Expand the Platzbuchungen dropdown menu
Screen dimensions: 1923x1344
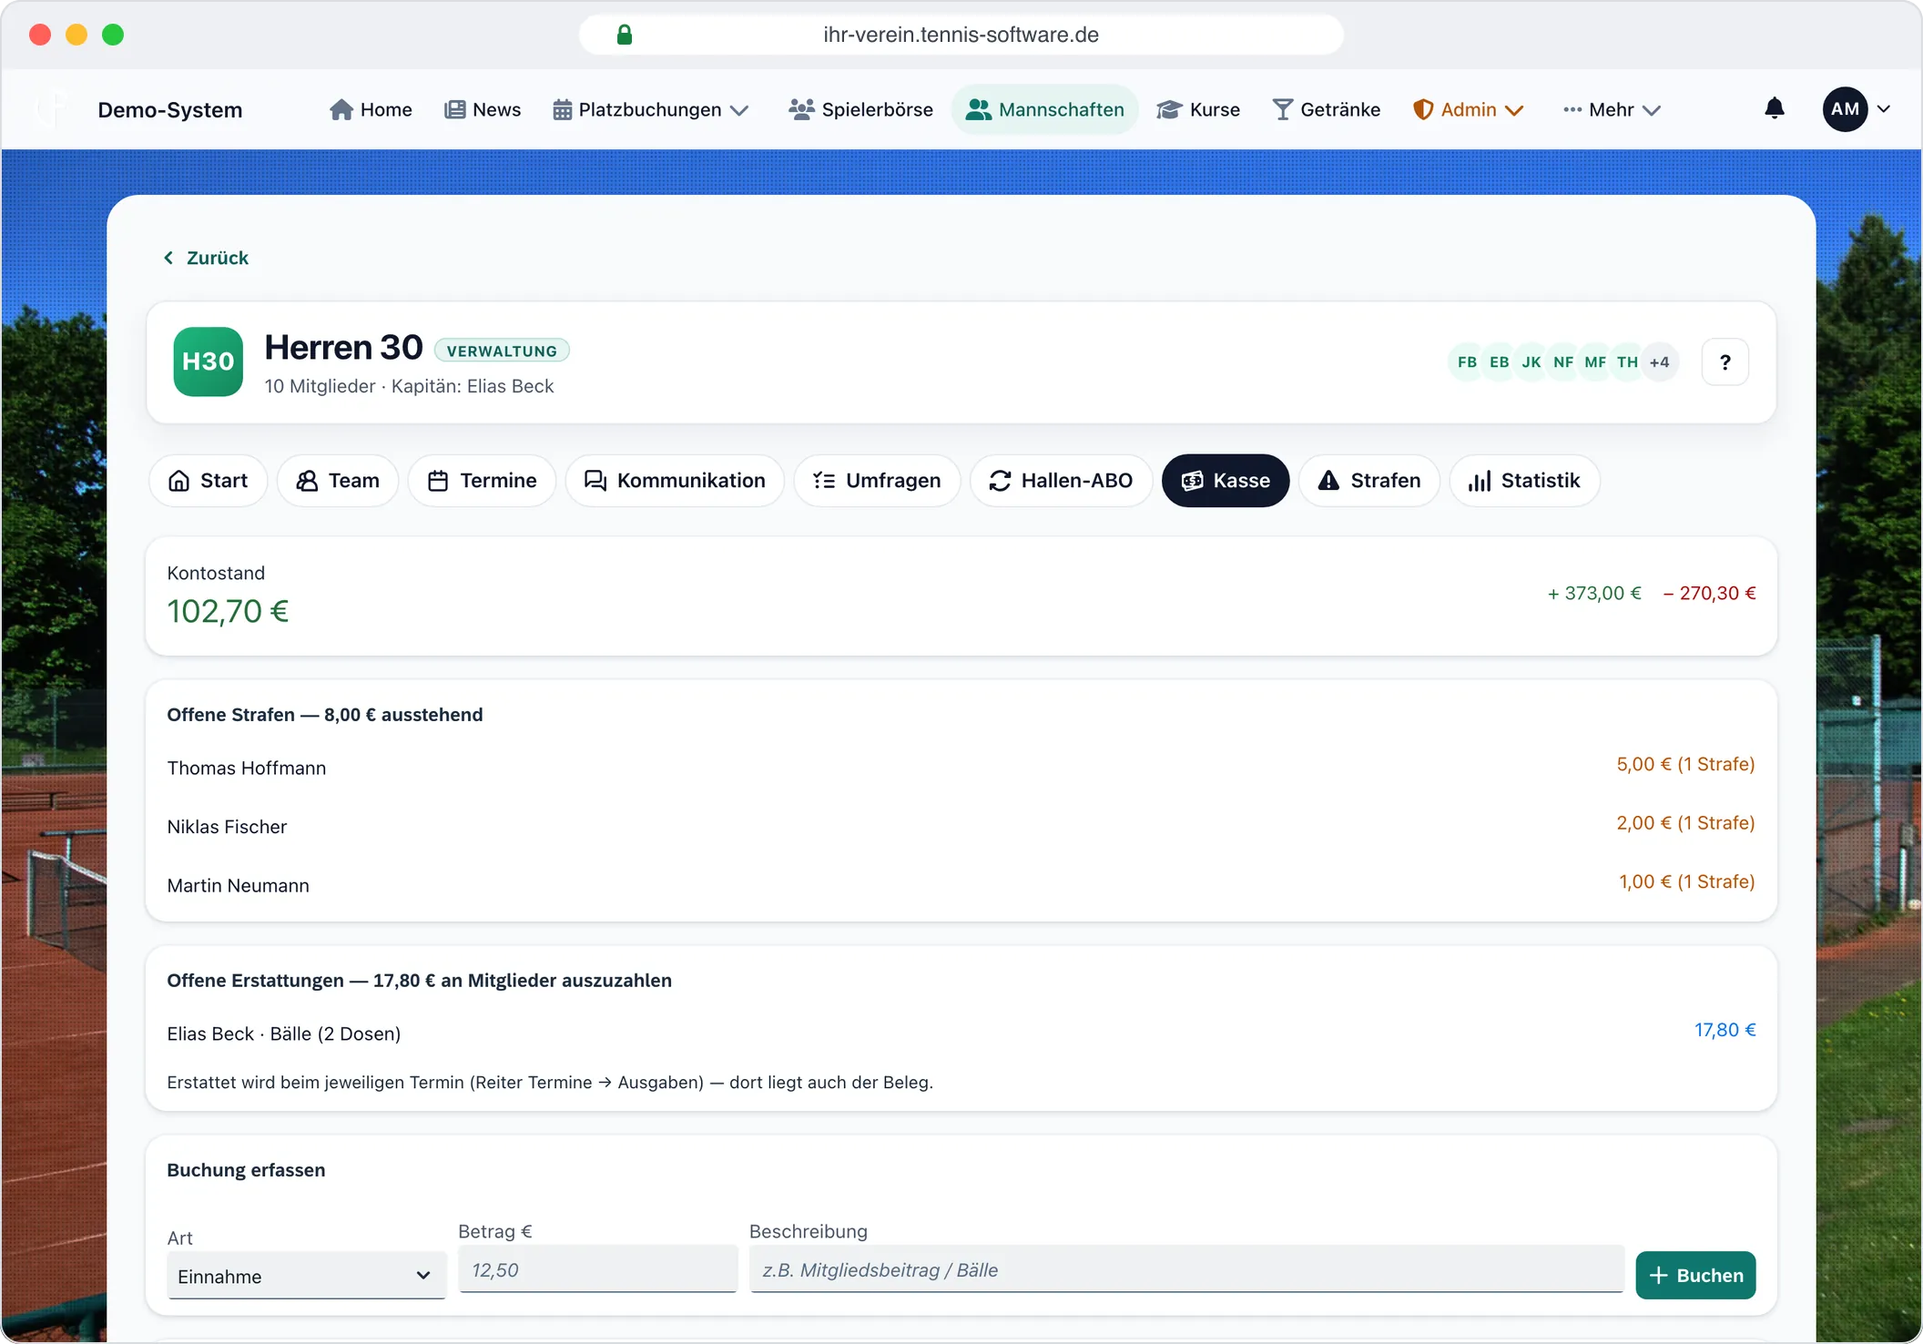pyautogui.click(x=650, y=110)
